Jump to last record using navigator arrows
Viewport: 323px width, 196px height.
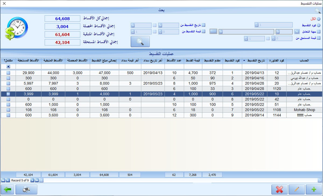[37, 181]
